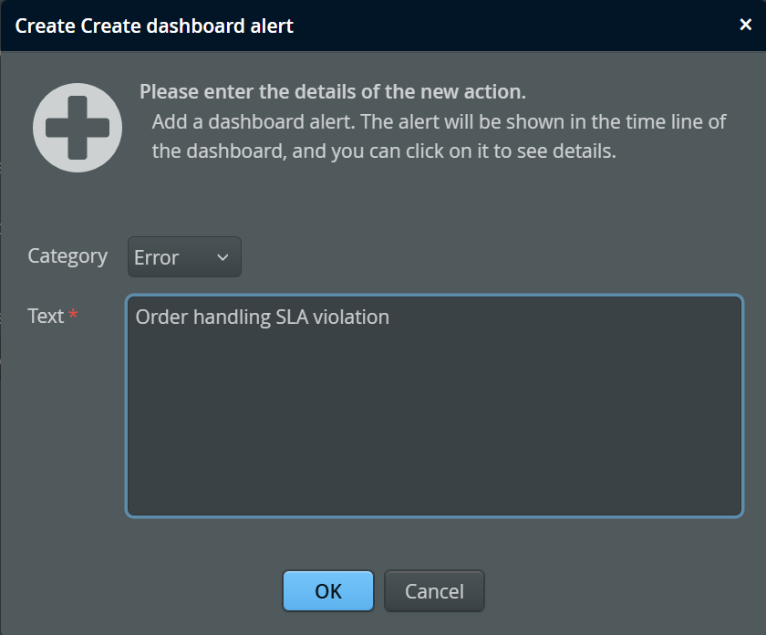Click the red required asterisk
Viewport: 766px width, 635px height.
click(74, 315)
